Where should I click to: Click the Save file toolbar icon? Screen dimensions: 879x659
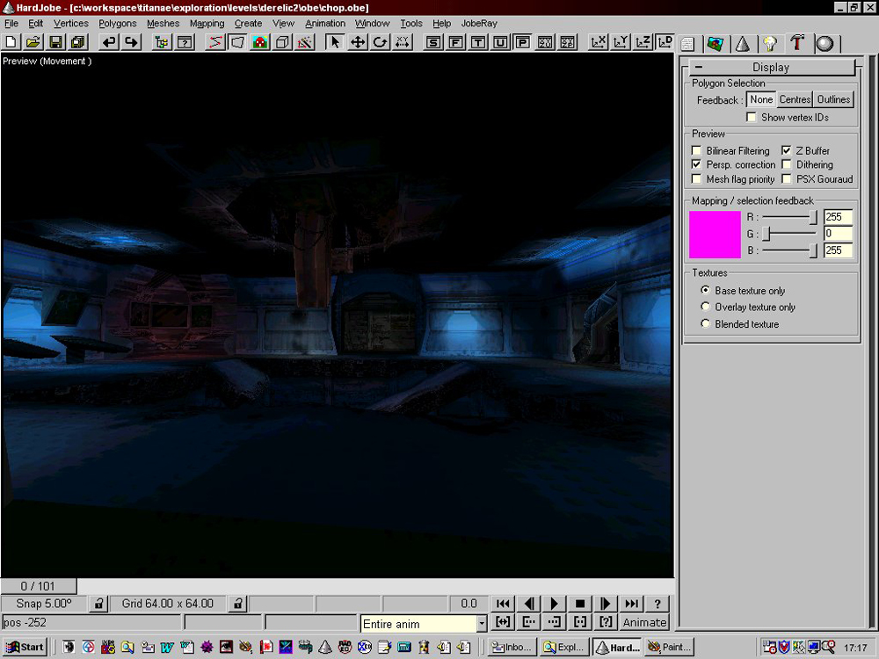[55, 42]
